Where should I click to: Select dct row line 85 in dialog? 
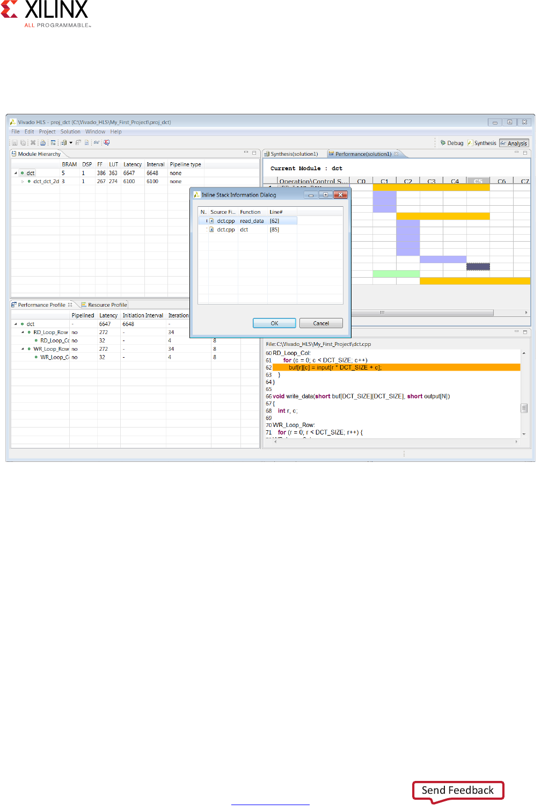pyautogui.click(x=248, y=229)
